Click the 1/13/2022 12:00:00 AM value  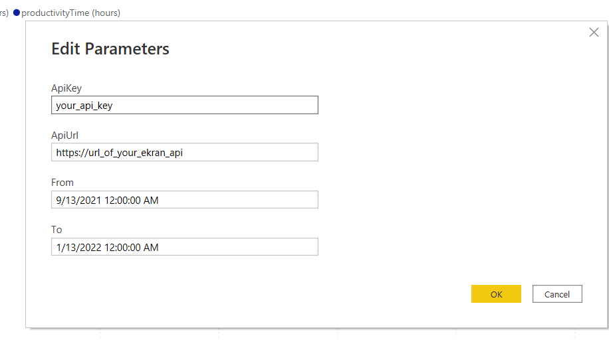click(x=107, y=247)
